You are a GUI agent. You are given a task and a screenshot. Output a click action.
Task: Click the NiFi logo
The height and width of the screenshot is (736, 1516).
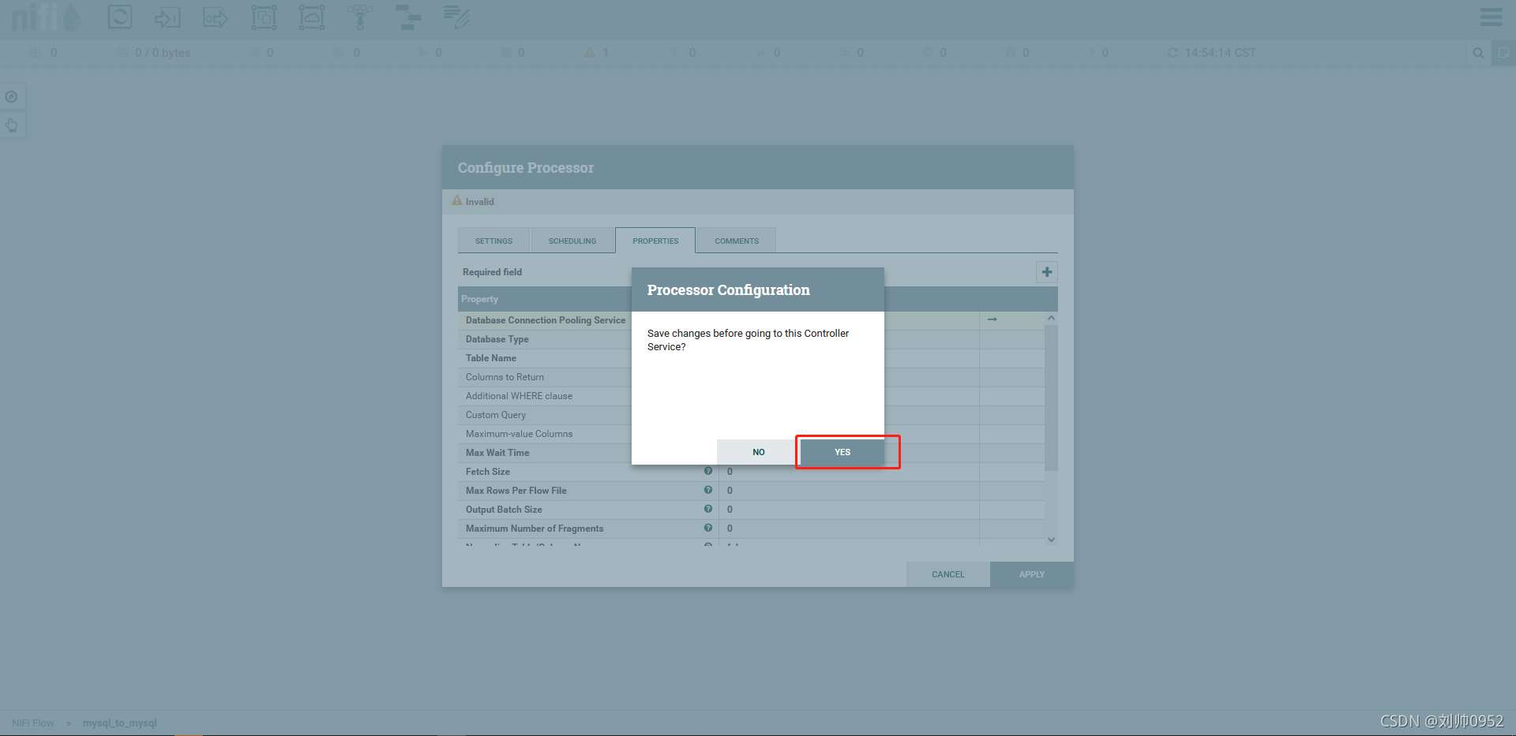point(46,17)
